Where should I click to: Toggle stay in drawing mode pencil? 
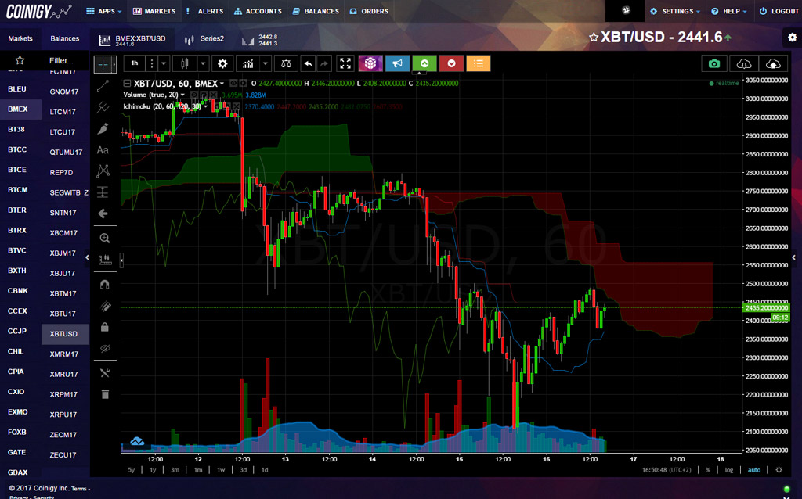pos(105,306)
